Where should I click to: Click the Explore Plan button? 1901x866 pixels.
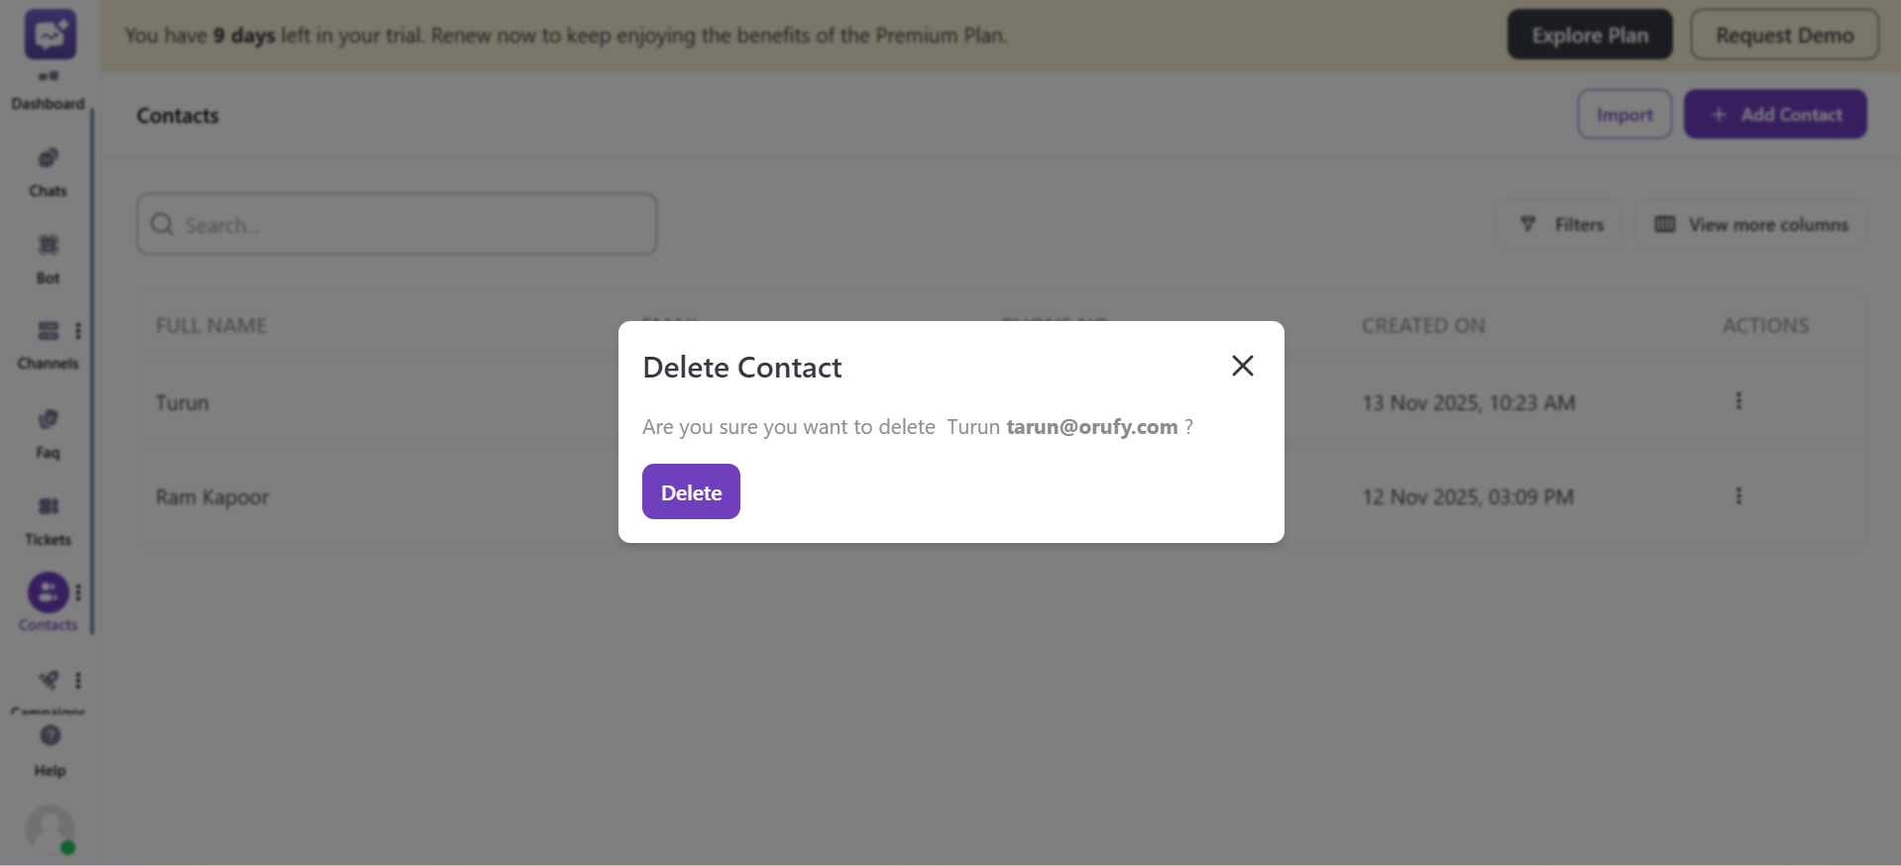[1589, 34]
